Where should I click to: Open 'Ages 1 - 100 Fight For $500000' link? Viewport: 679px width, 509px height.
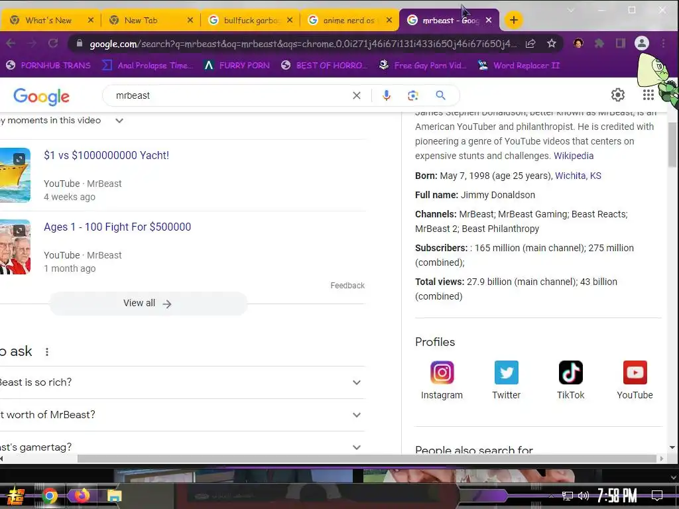click(117, 227)
